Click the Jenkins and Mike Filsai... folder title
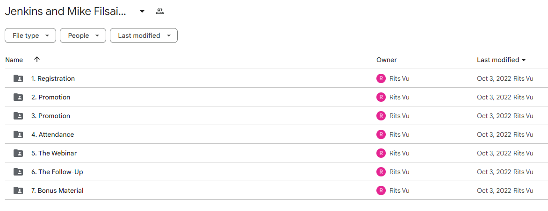This screenshot has width=548, height=211. [65, 12]
